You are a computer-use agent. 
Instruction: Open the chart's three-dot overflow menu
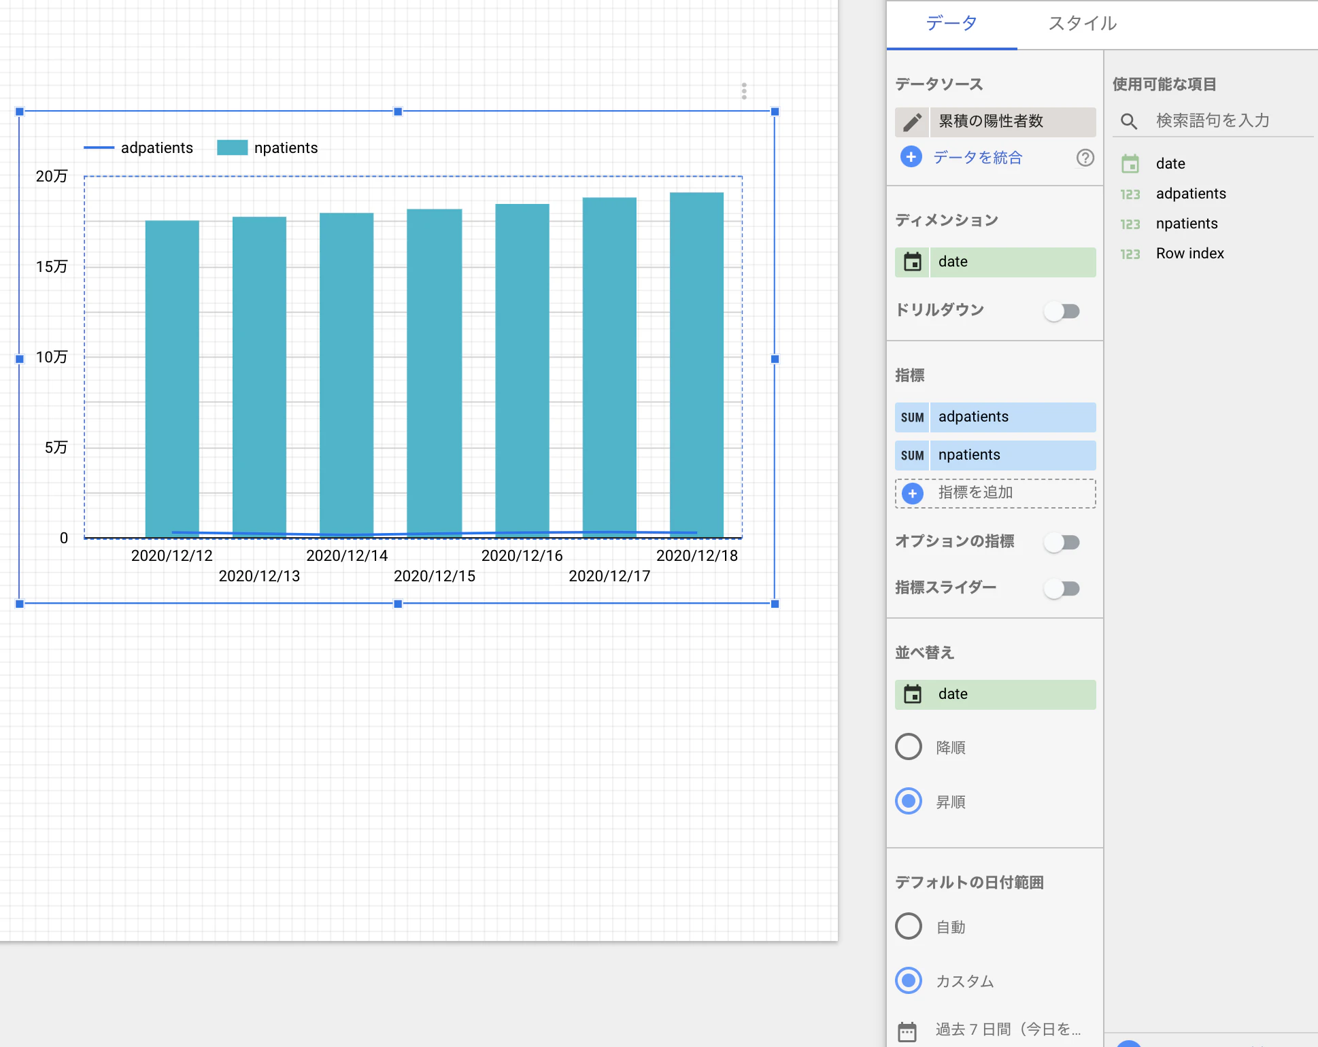tap(744, 91)
